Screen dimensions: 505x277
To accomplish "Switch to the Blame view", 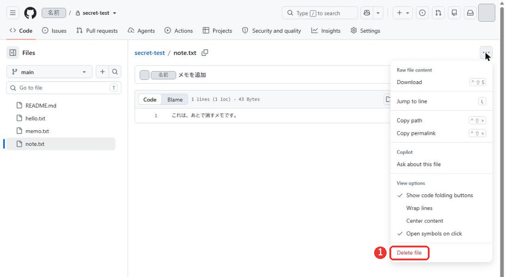I will point(175,100).
